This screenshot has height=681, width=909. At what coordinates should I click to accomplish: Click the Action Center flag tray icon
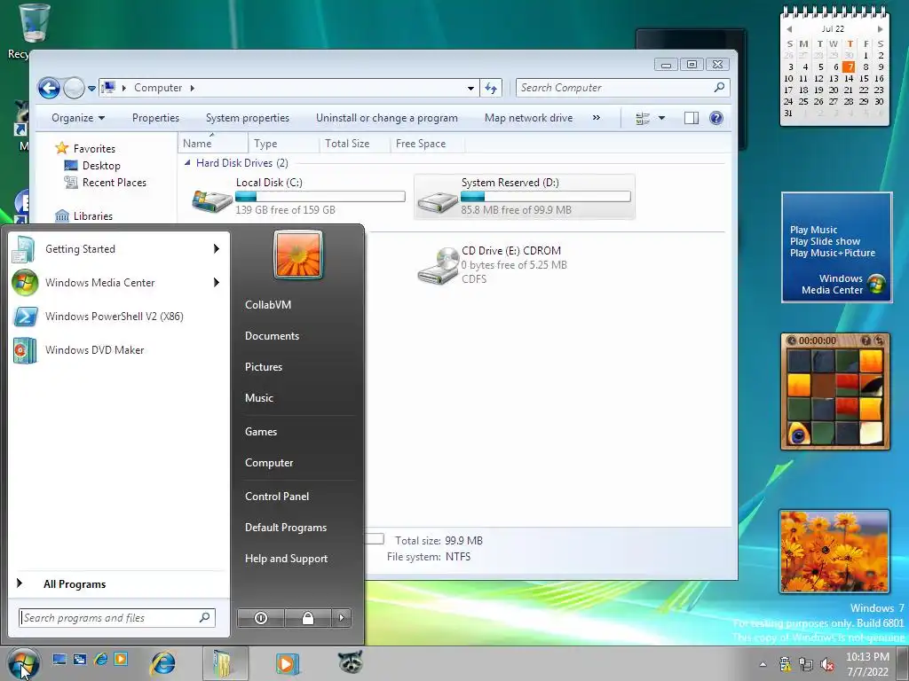pyautogui.click(x=785, y=664)
